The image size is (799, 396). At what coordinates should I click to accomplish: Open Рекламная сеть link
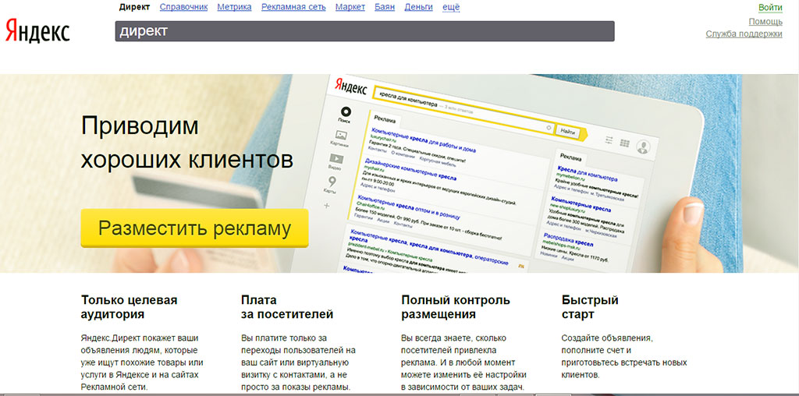[293, 7]
